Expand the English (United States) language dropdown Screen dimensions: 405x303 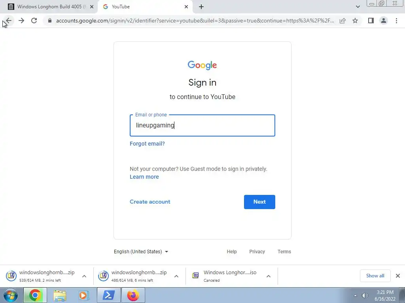coord(141,252)
